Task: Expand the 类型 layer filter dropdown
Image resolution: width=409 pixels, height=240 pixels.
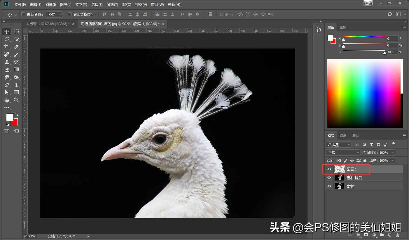Action: 339,145
